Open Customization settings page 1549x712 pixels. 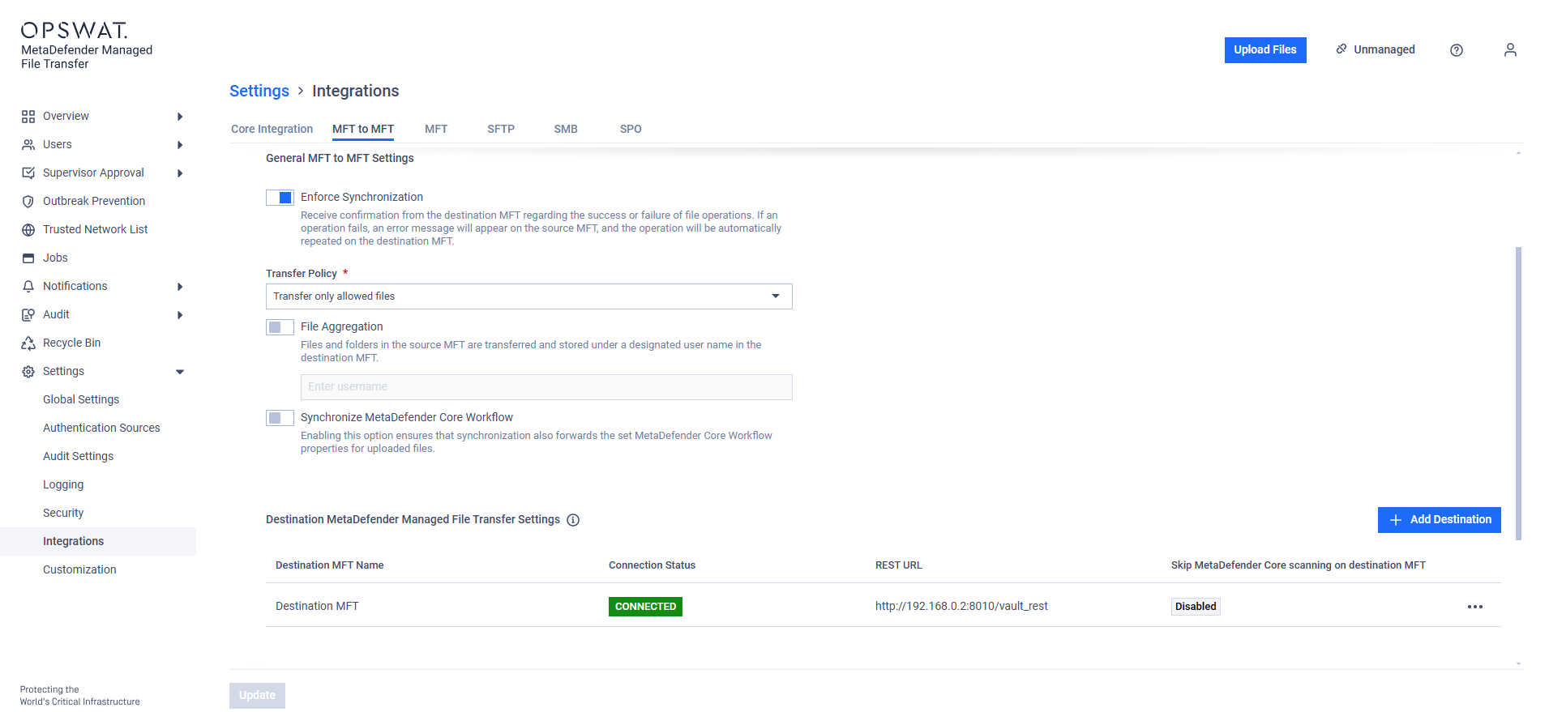tap(79, 570)
